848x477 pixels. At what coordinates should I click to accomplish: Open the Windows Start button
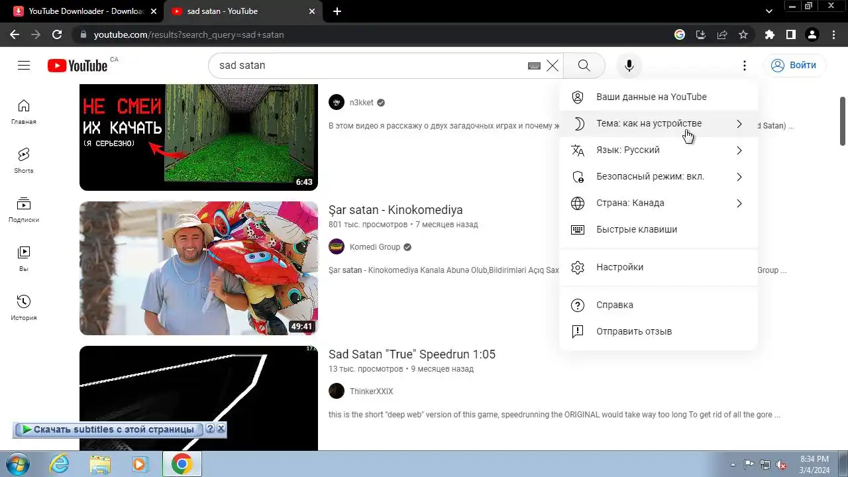coord(18,464)
